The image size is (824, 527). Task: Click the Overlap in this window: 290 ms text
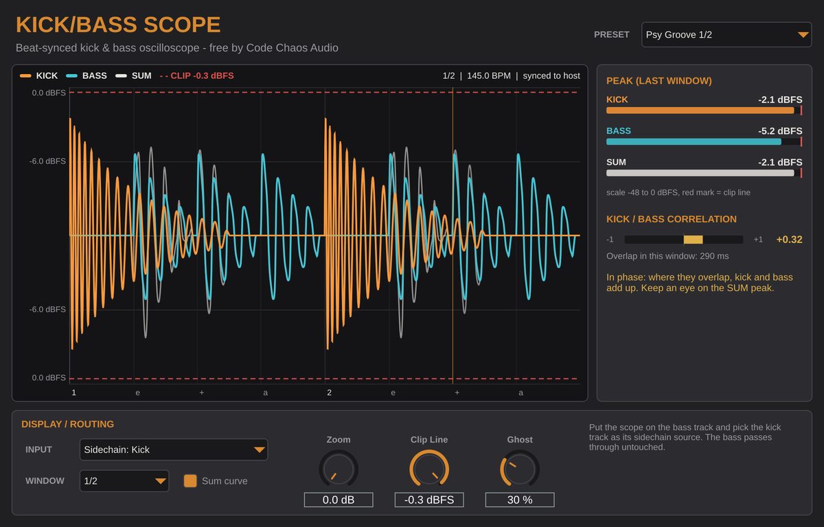(x=667, y=256)
